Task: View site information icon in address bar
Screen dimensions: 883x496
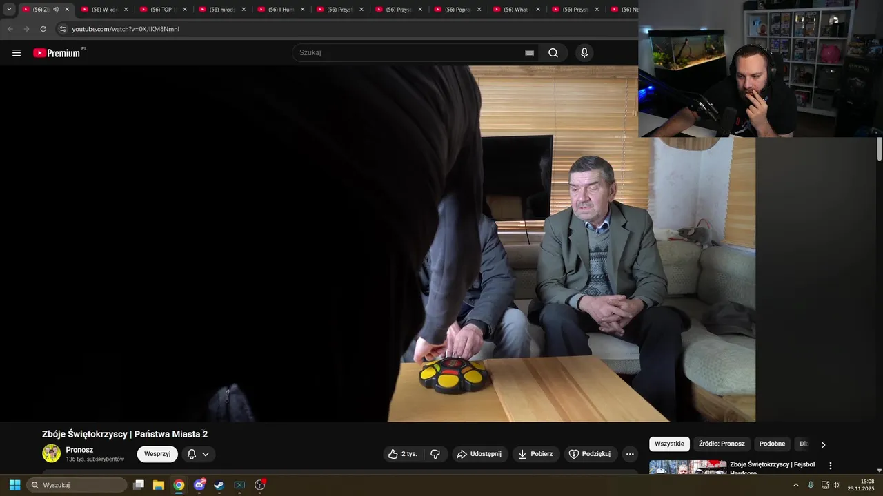Action: coord(63,29)
